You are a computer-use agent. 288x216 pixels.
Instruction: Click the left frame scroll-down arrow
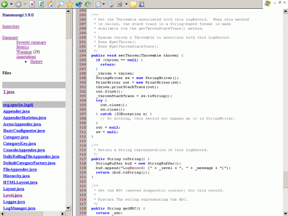click(69, 208)
